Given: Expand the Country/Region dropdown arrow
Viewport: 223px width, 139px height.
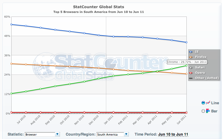Looking at the screenshot, I should pyautogui.click(x=127, y=134).
